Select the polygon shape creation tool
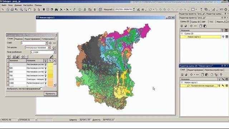Image resolution: width=229 pixels, height=129 pixels. [150, 10]
